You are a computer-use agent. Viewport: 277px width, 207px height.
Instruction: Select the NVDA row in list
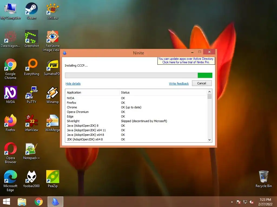coord(136,98)
